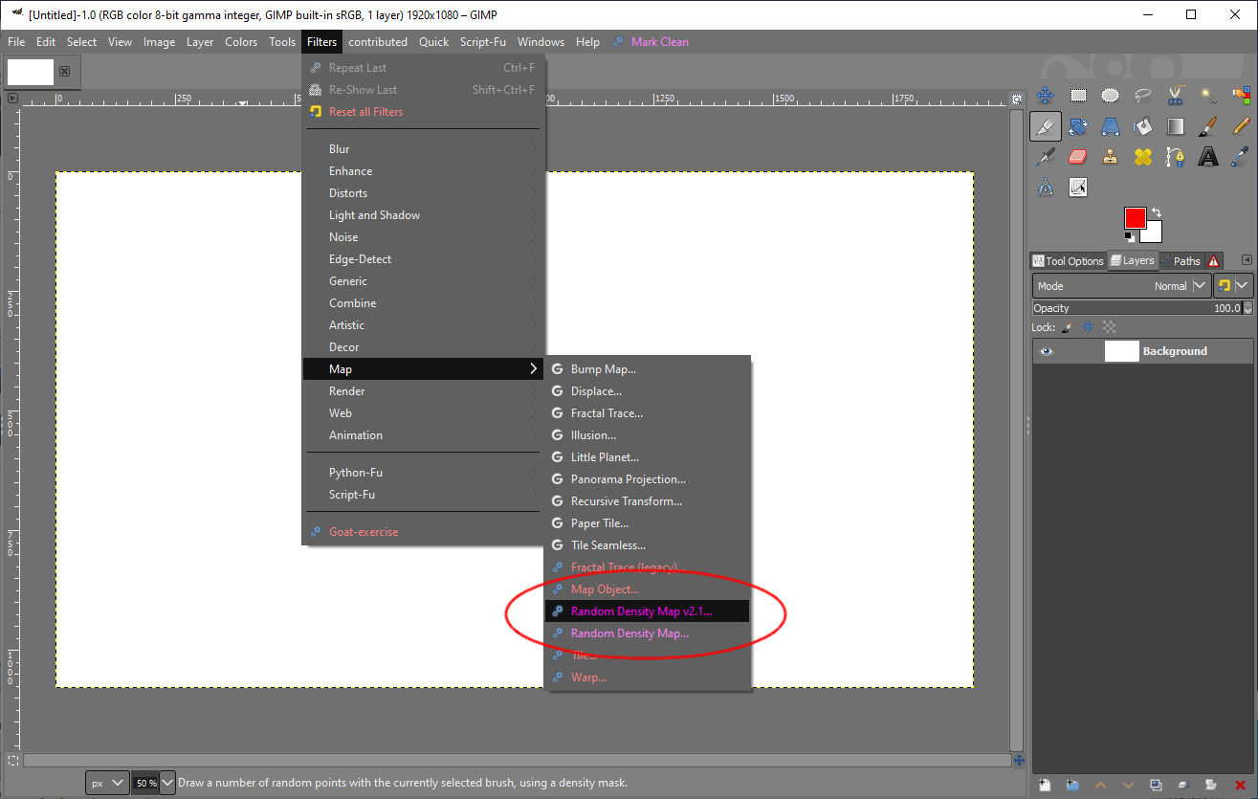Open the layer Mode dropdown
This screenshot has width=1258, height=799.
pyautogui.click(x=1121, y=286)
